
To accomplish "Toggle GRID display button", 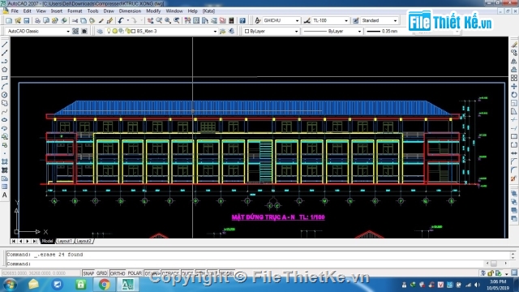I will (101, 273).
